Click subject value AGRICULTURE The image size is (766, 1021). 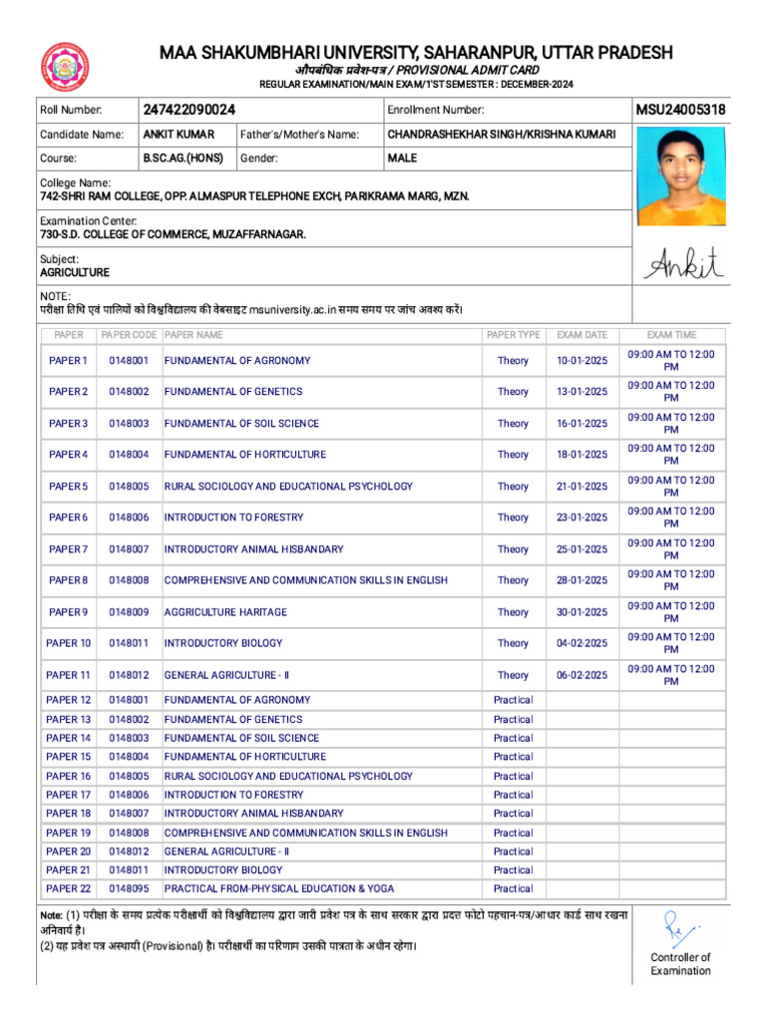tap(75, 273)
